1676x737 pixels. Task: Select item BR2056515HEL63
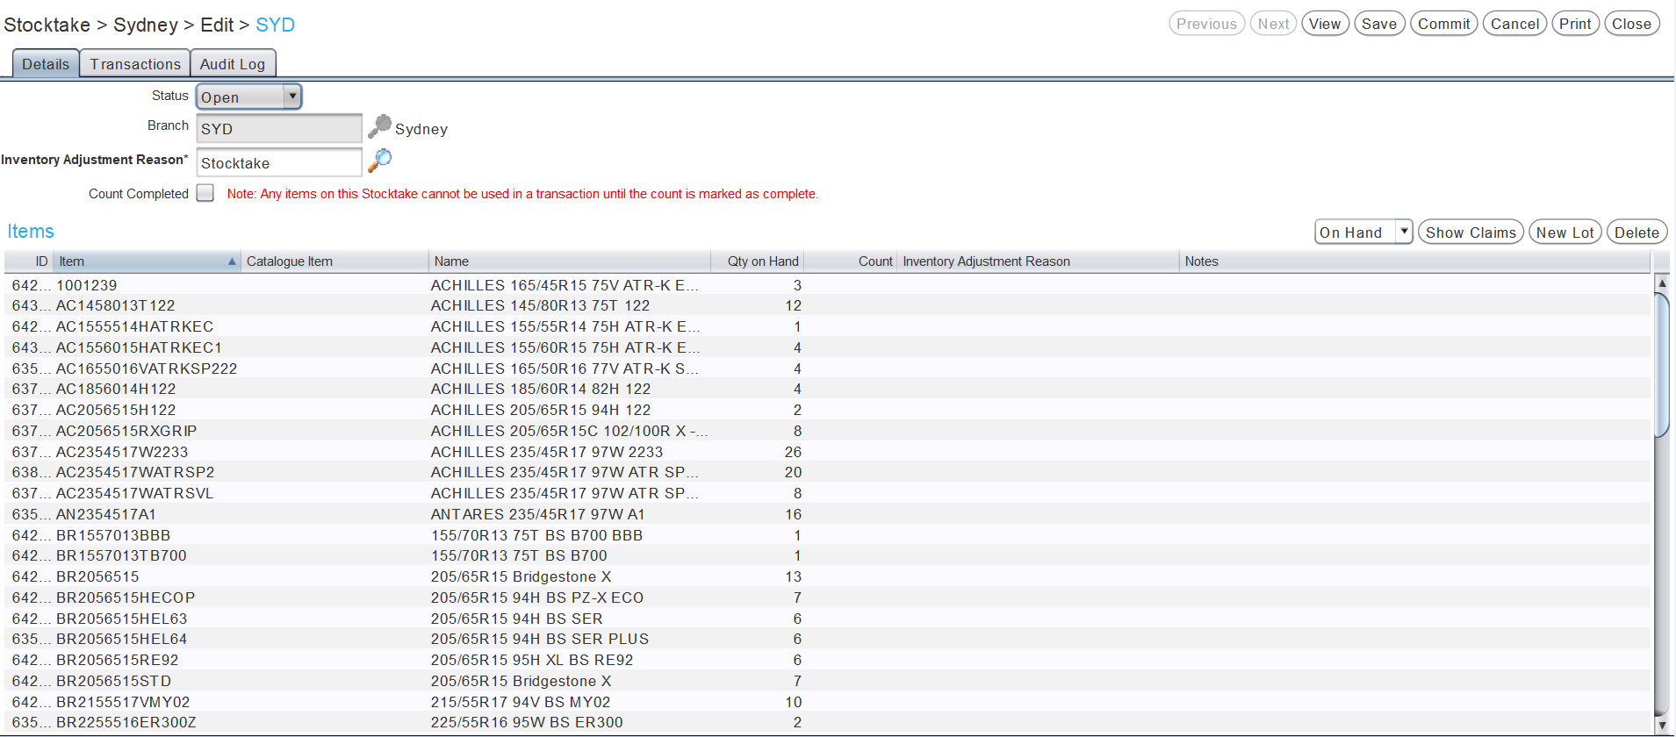point(828,619)
